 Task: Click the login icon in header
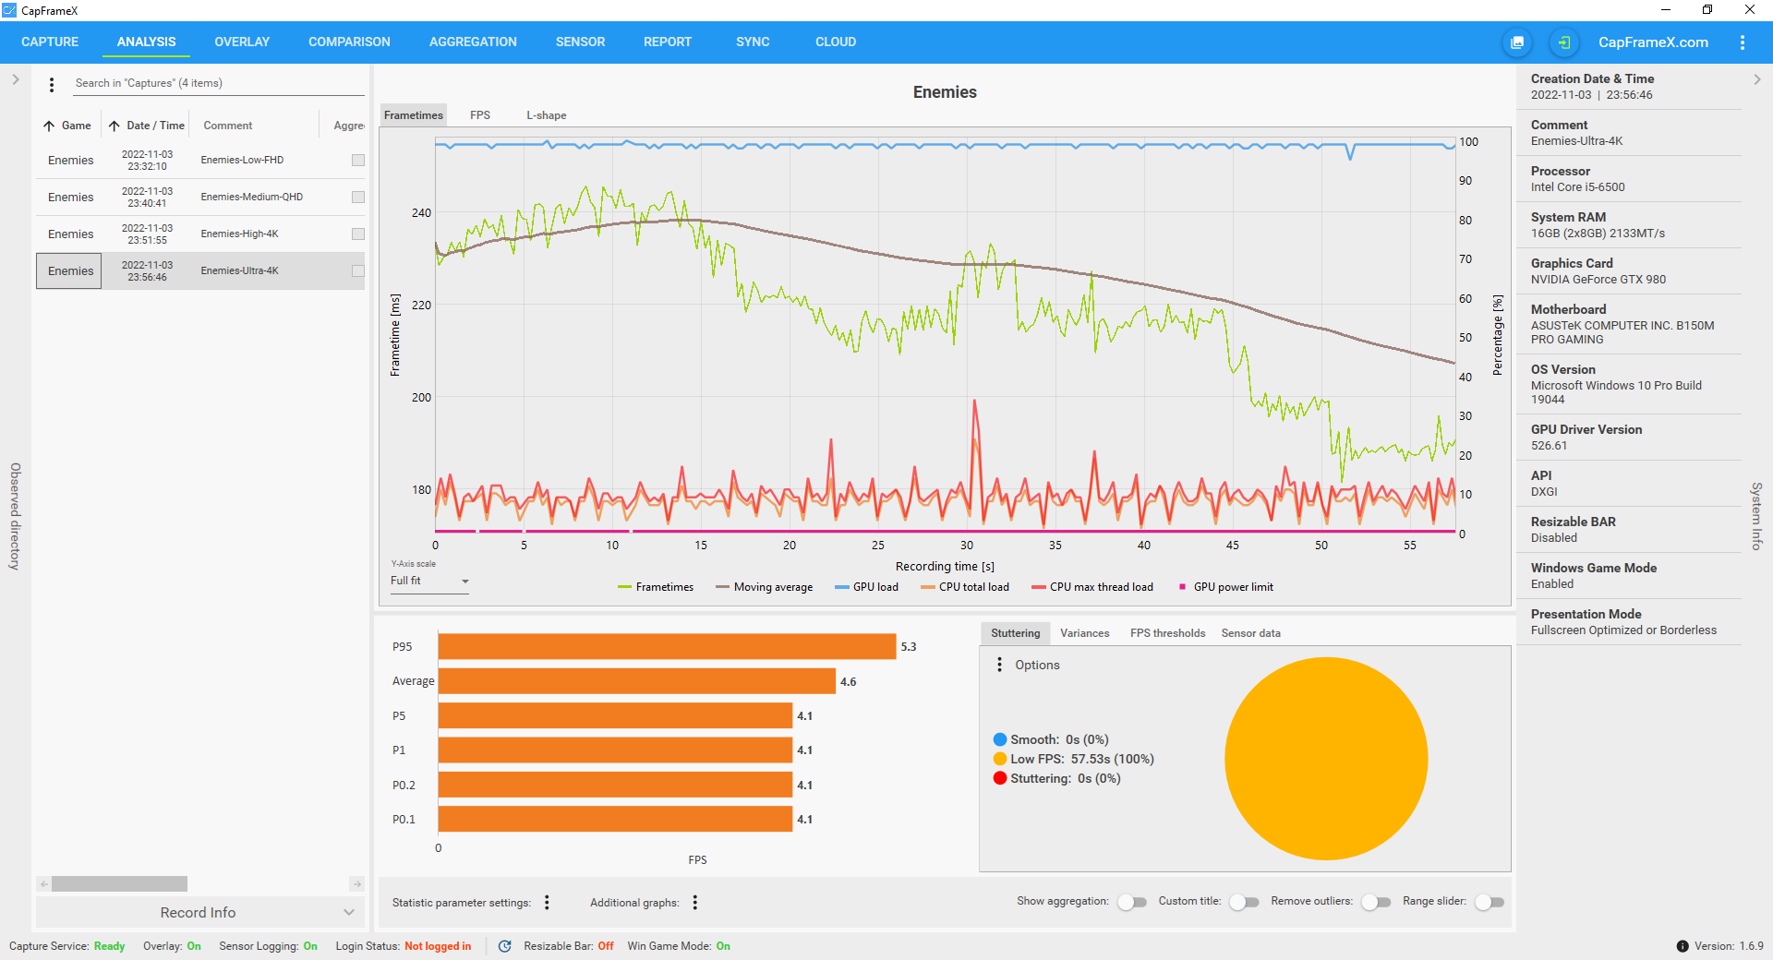click(x=1563, y=42)
